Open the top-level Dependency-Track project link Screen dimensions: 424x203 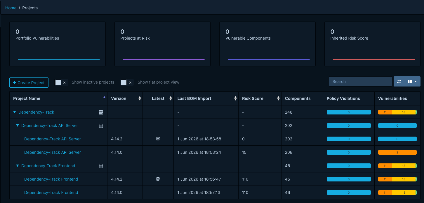point(36,112)
